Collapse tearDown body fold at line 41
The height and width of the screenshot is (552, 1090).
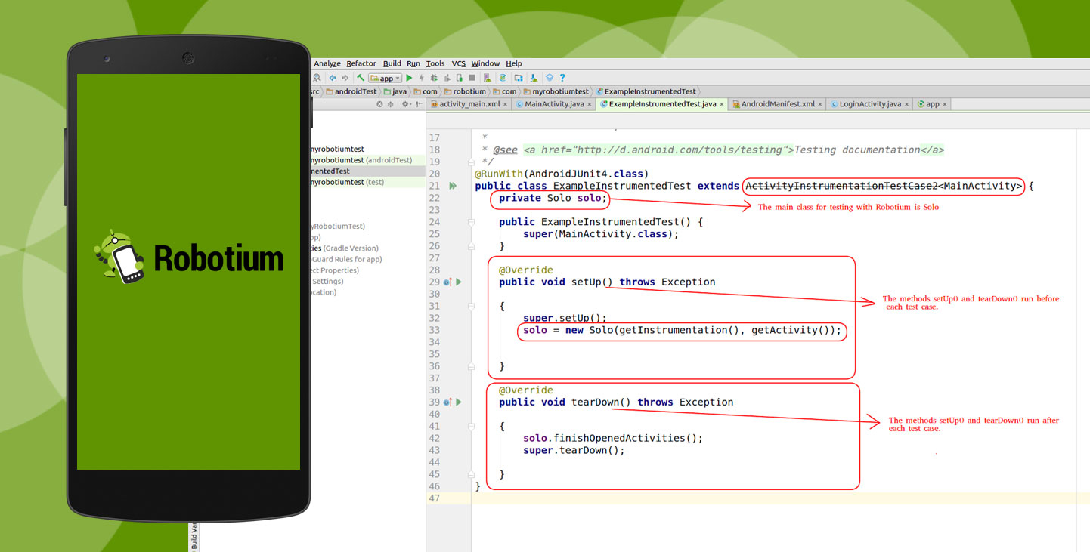[x=470, y=426]
